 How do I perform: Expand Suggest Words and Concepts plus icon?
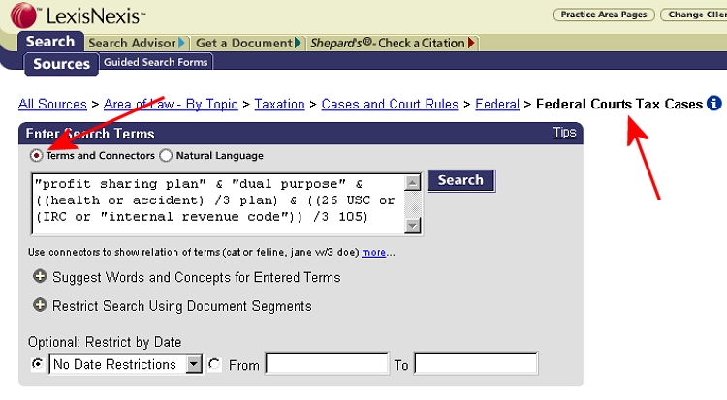pos(40,277)
